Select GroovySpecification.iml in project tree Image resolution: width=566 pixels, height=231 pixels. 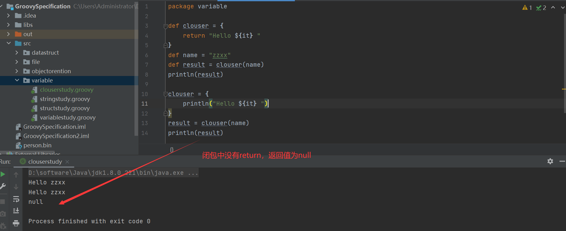point(54,127)
